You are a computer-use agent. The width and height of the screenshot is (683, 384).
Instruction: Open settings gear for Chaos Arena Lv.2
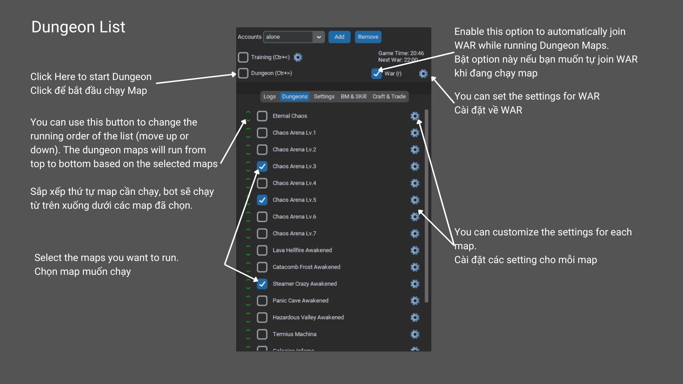click(x=415, y=149)
